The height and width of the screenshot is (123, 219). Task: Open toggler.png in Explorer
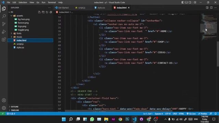[x=23, y=30]
